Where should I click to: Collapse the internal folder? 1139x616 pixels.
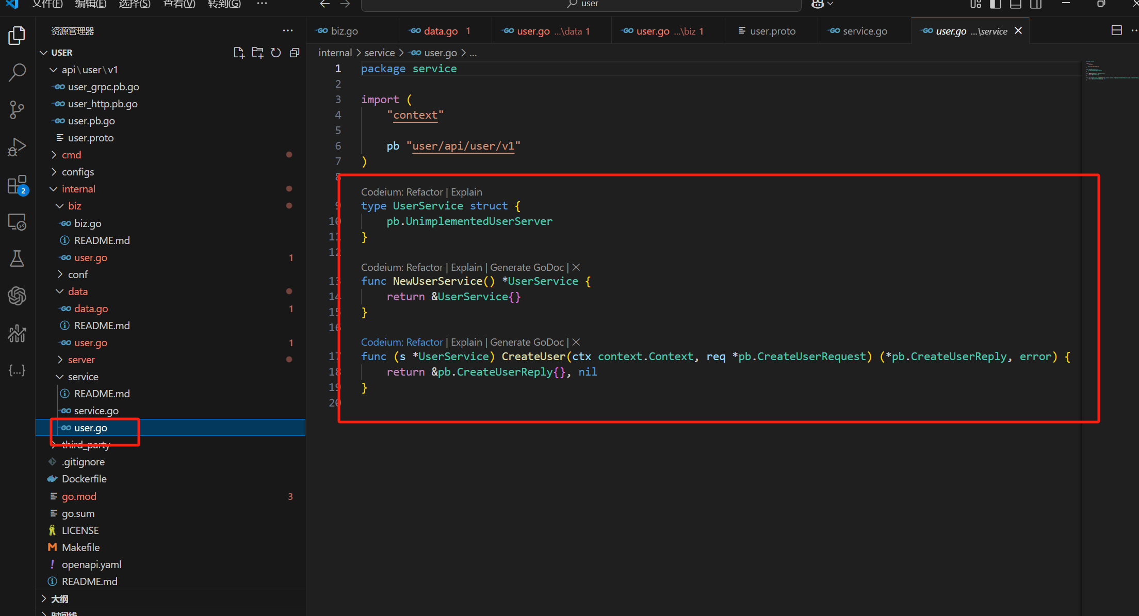click(53, 189)
